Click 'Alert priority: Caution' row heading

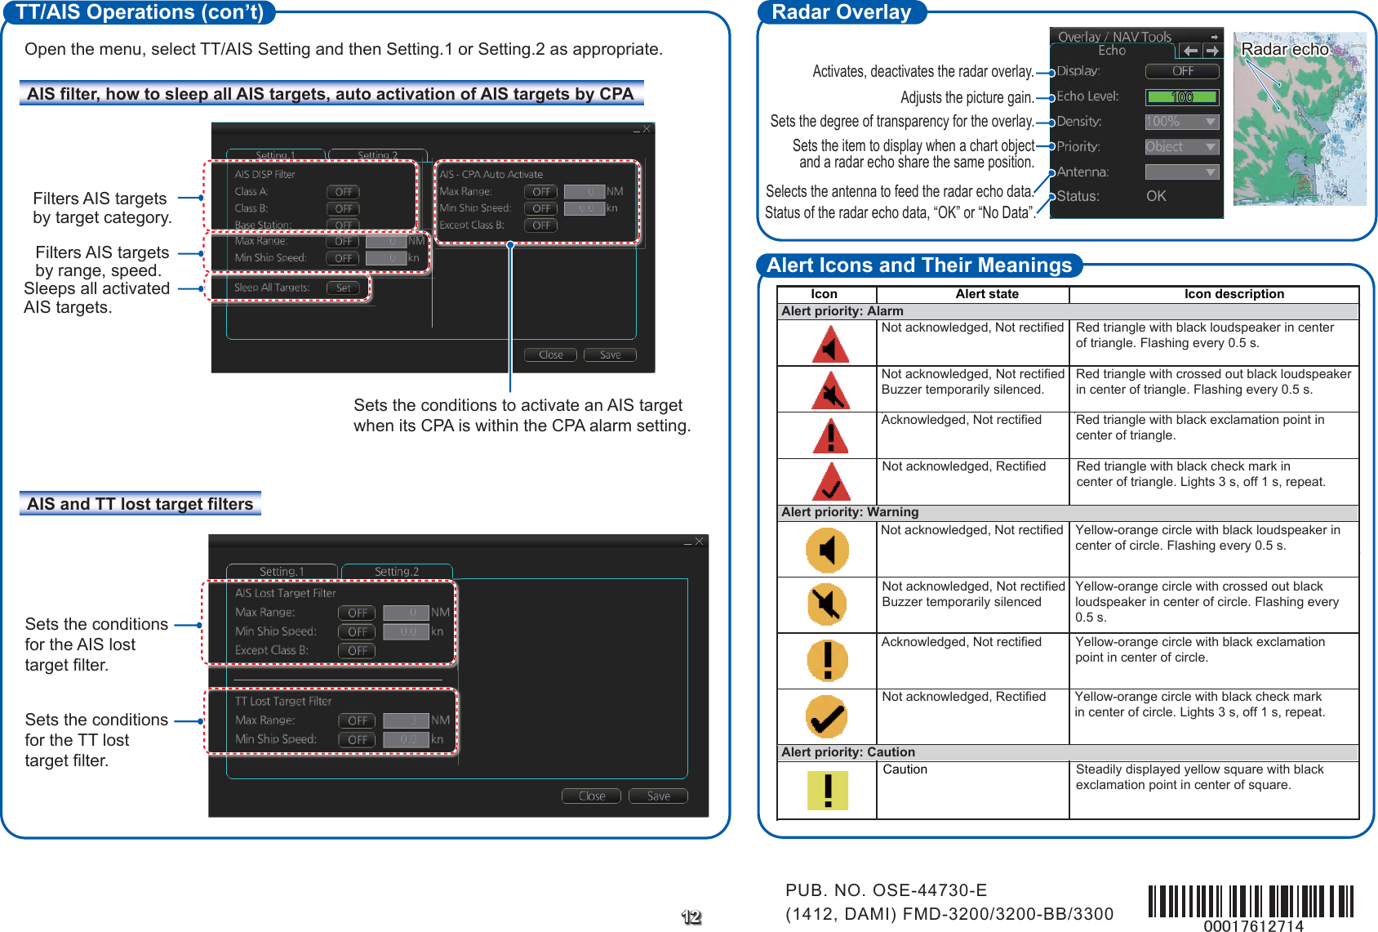point(848,752)
